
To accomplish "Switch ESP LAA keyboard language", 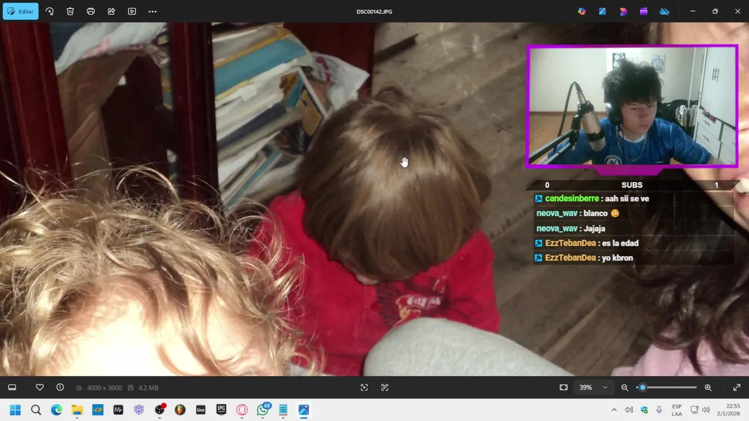I will (x=676, y=410).
